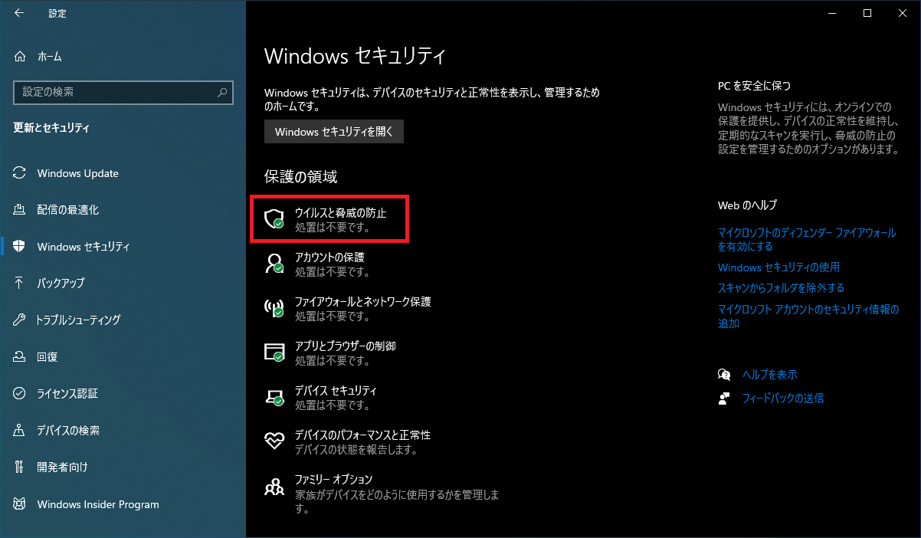
Task: Click the トラブルシューティング wrench icon
Action: pos(21,320)
